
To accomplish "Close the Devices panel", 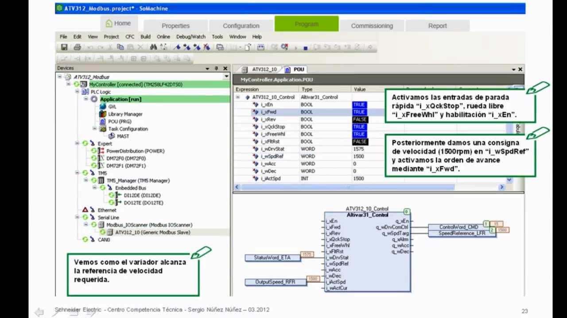I will [x=225, y=68].
